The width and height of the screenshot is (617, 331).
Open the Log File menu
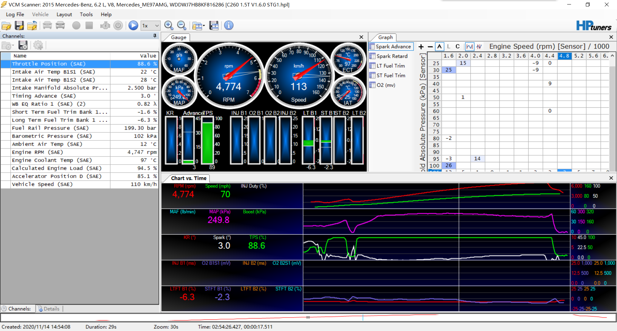[15, 14]
